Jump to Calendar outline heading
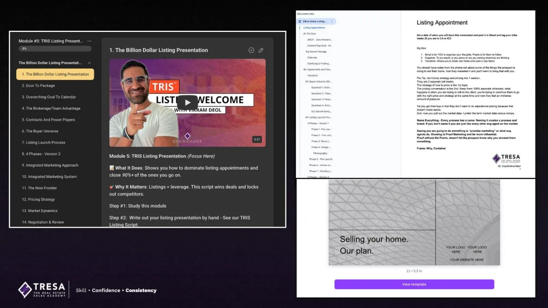The image size is (548, 308). 312,57
